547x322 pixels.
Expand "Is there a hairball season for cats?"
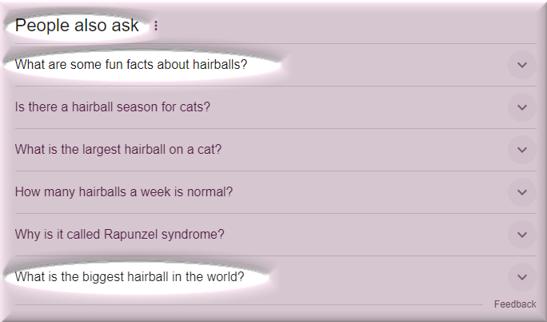[113, 107]
